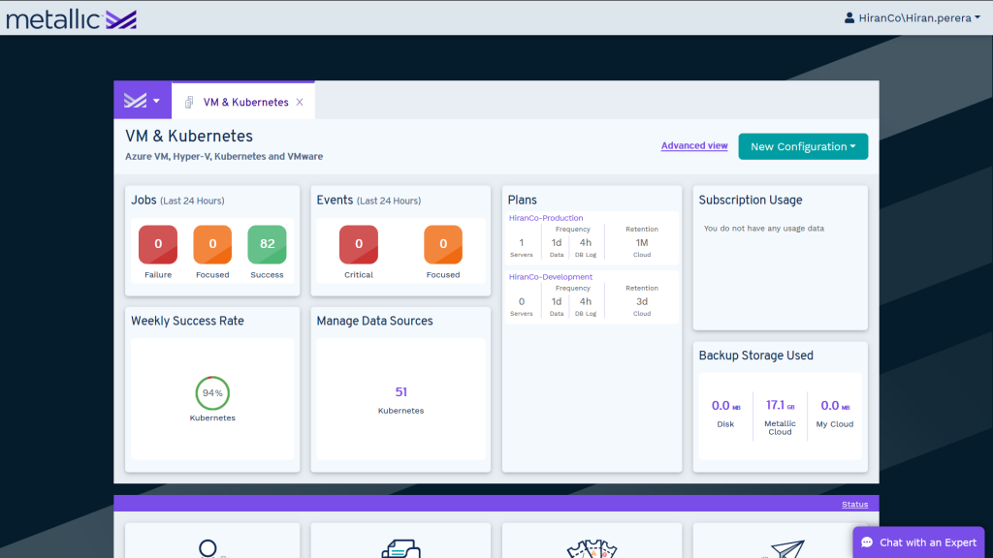
Task: Click the 94% Kubernetes success rate gauge
Action: [212, 393]
